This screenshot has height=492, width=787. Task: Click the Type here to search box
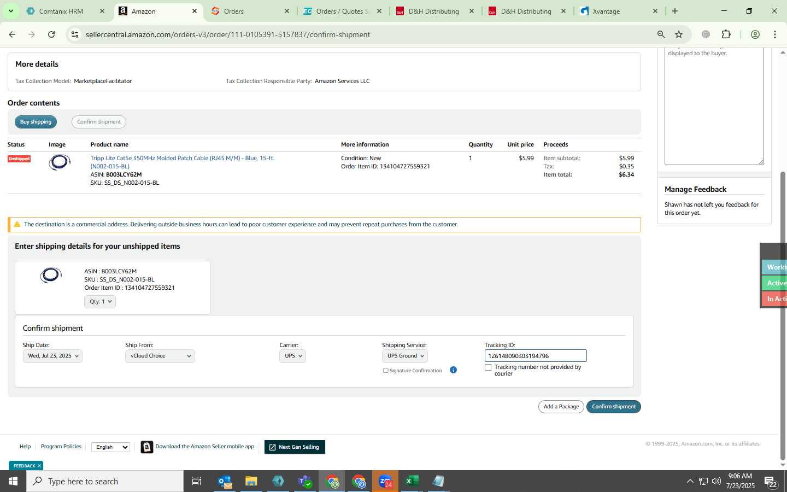(x=105, y=481)
